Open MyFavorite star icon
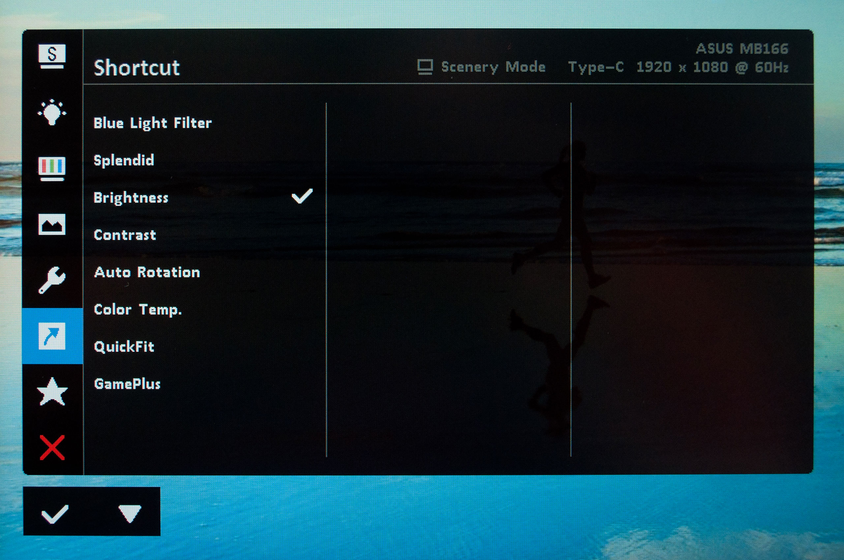 tap(52, 392)
